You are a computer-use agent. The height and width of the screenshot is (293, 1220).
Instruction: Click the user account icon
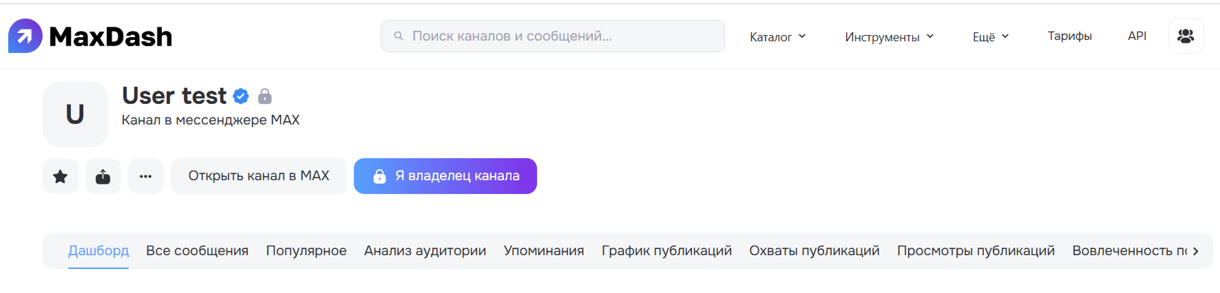(1186, 36)
